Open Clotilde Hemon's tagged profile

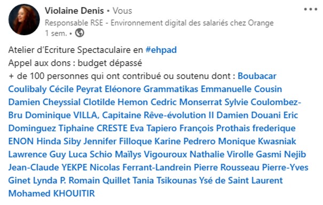point(115,102)
